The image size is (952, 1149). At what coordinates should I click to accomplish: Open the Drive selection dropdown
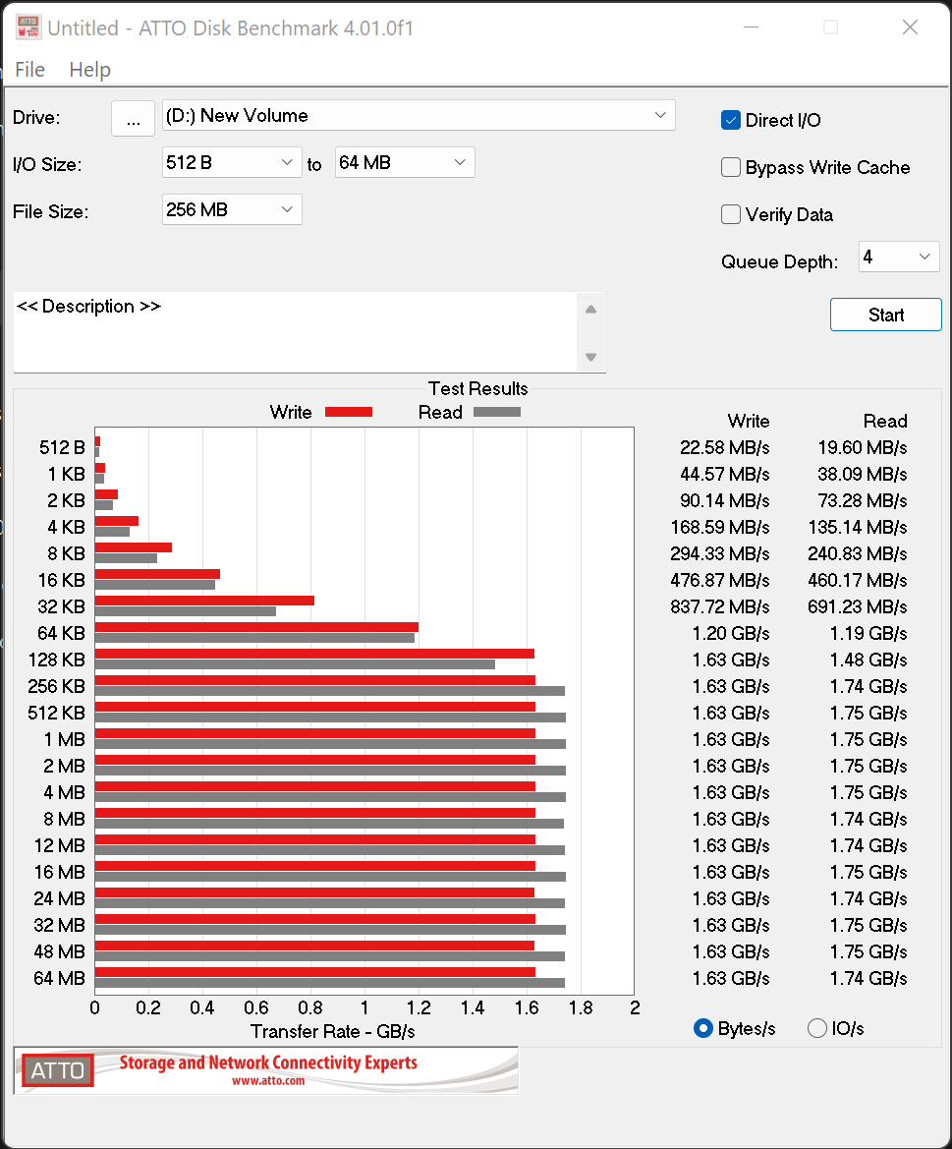(x=660, y=115)
